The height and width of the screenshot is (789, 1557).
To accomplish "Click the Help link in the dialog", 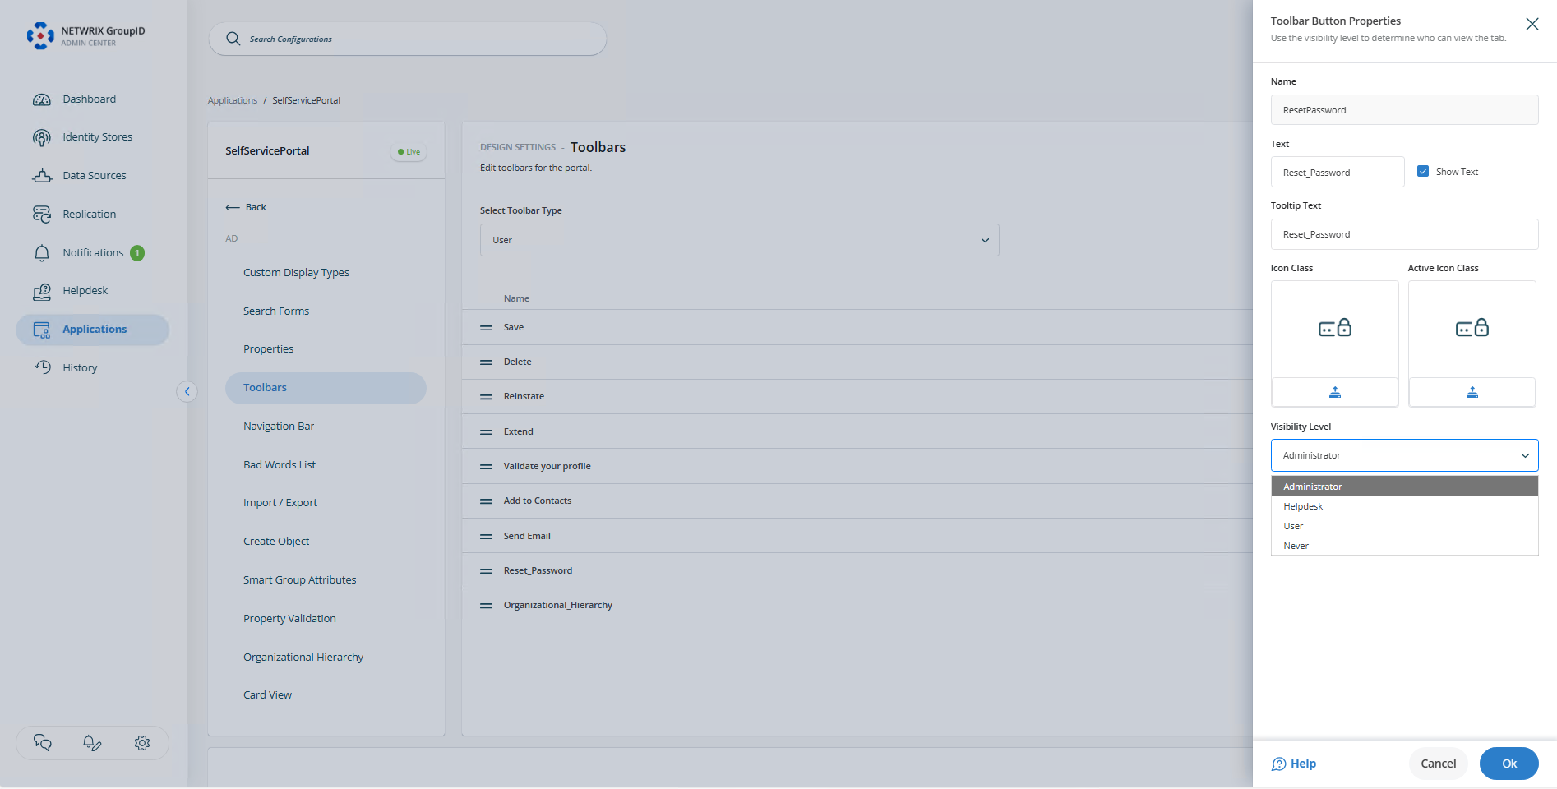I will point(1302,764).
